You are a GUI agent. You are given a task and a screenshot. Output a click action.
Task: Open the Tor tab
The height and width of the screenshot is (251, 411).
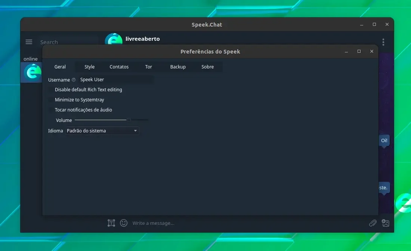[x=148, y=67]
